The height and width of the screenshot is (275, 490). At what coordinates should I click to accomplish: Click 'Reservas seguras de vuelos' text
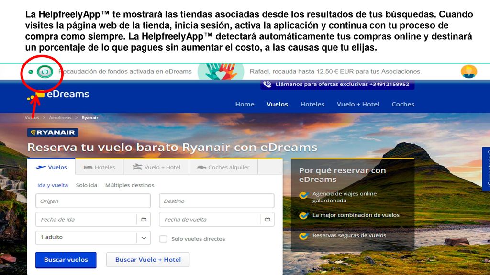click(349, 236)
